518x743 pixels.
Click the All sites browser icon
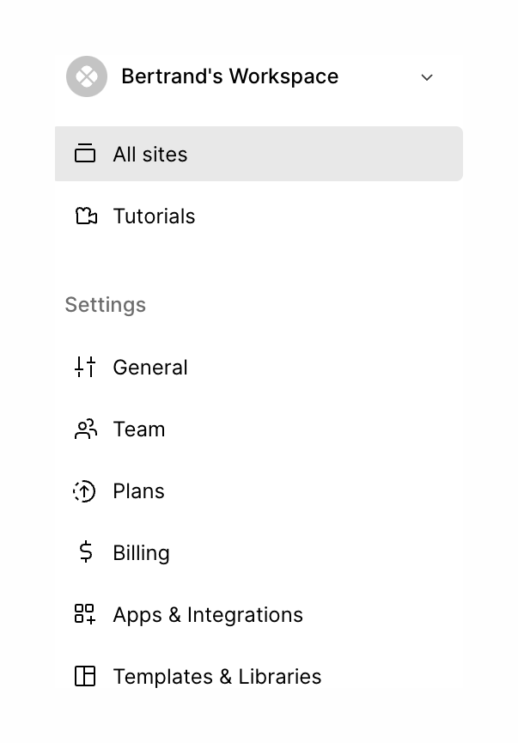point(85,154)
